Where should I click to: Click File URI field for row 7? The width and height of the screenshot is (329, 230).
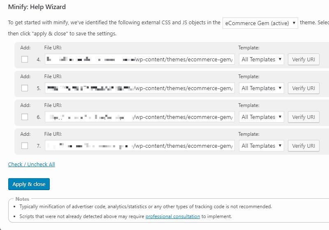point(140,146)
